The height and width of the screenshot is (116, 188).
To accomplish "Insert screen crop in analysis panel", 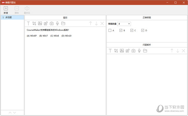I will tap(116, 51).
